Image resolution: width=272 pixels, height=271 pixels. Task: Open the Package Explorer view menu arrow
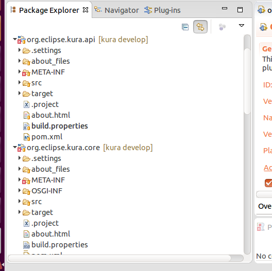click(x=242, y=26)
